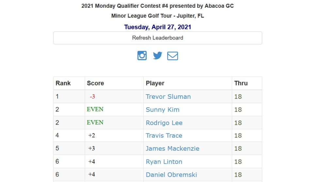Click Trevor Sluman's -3 score

coord(92,97)
